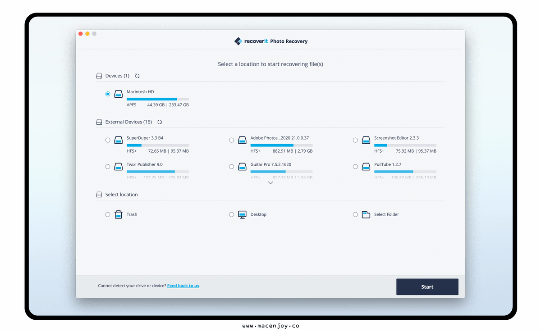Click the Macintosh HD label
Image resolution: width=541 pixels, height=331 pixels.
[140, 92]
